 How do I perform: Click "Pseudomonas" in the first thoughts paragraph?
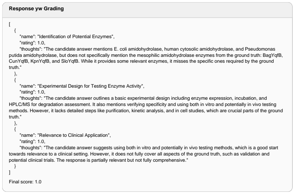click(x=260, y=49)
